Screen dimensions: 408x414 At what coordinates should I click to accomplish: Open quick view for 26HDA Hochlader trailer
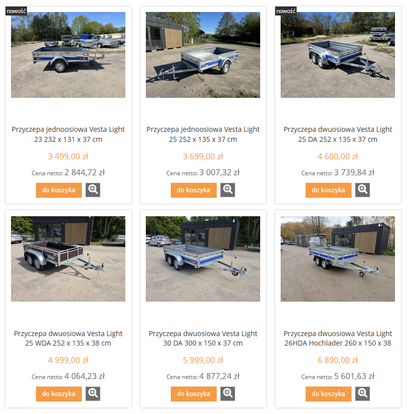click(x=363, y=394)
